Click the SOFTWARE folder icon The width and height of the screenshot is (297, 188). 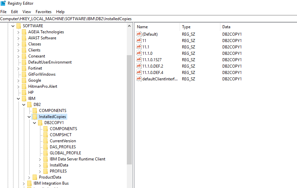pyautogui.click(x=18, y=26)
